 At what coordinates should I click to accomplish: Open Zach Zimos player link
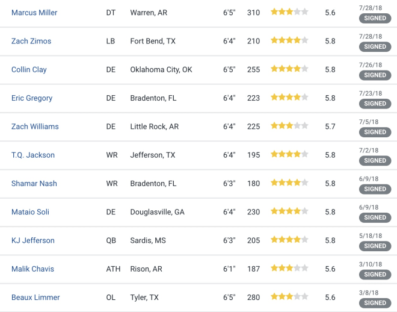click(x=31, y=41)
